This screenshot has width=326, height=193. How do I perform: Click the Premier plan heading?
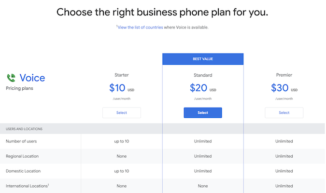coord(284,75)
